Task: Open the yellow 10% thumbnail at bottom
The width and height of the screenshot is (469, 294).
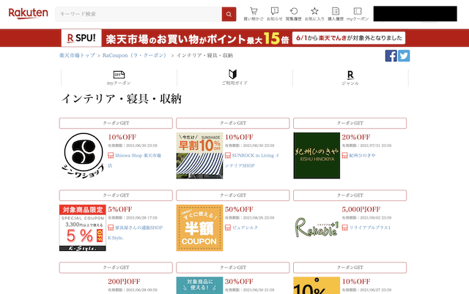Action: 317,285
